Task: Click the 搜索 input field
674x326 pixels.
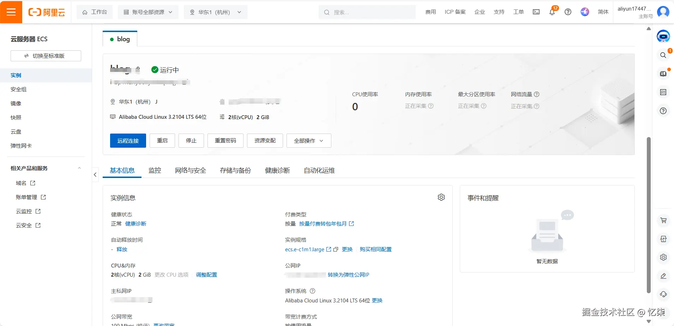Action: [x=367, y=12]
